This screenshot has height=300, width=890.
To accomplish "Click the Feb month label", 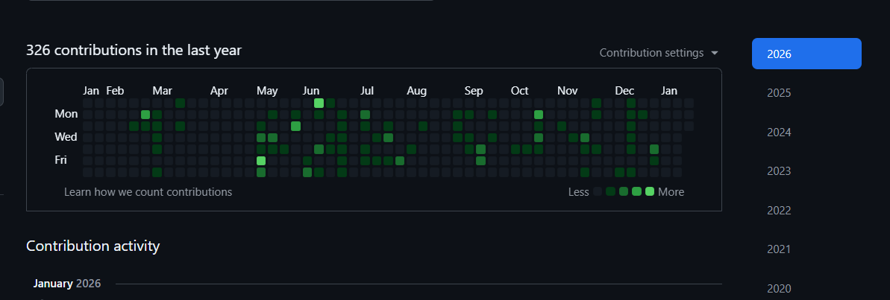I will [115, 91].
